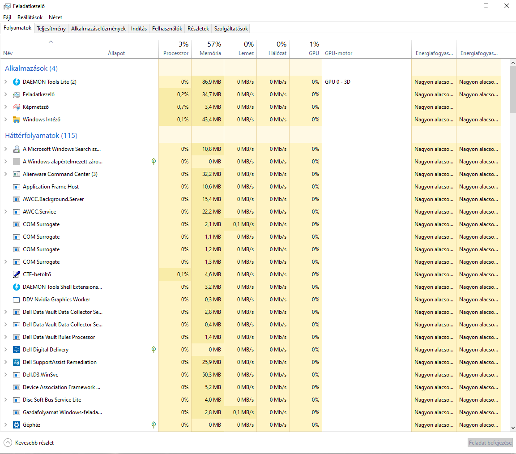Click the Gazdafolyamat Windows-feladatok icon

17,412
